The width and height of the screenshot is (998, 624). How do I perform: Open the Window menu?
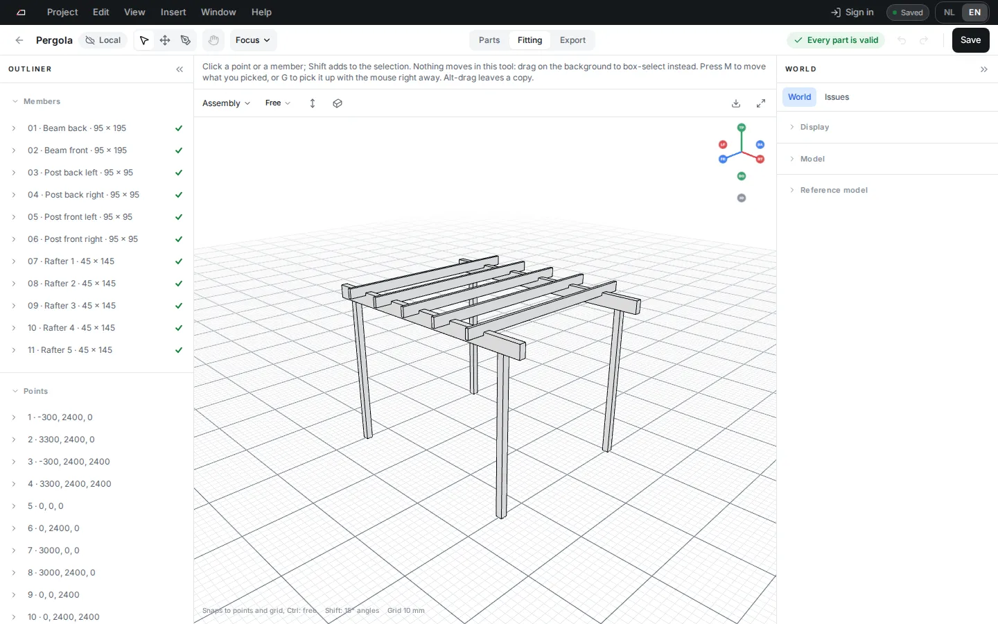[x=218, y=12]
